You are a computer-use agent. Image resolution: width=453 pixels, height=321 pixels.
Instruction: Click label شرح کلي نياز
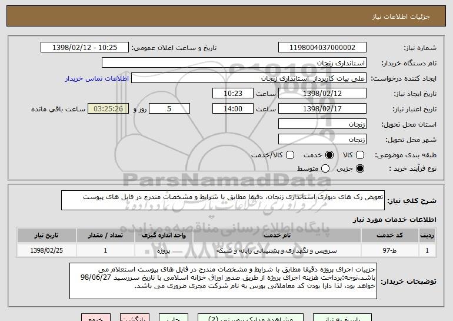point(412,201)
